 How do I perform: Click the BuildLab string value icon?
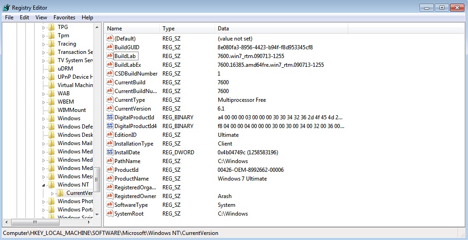110,56
